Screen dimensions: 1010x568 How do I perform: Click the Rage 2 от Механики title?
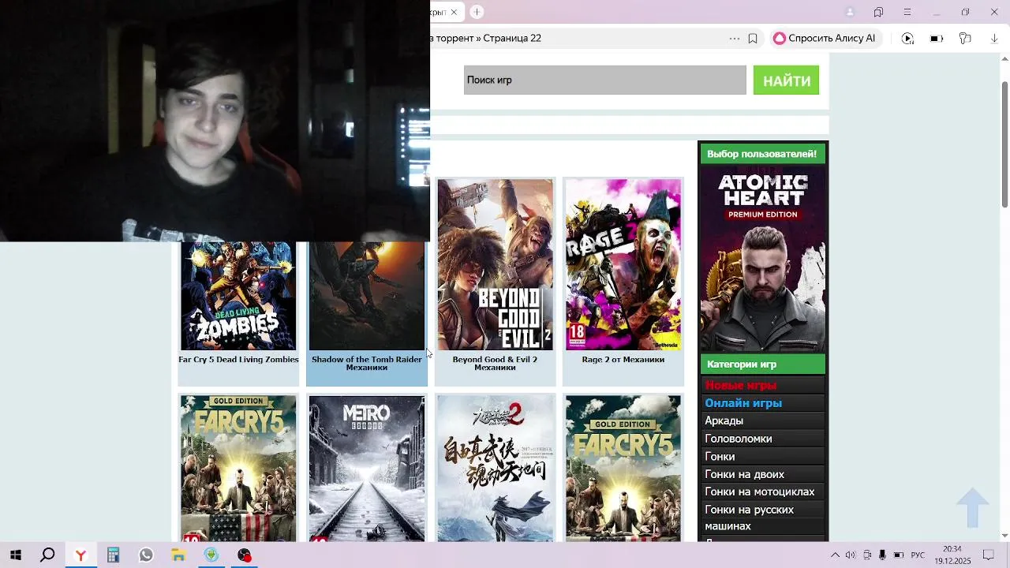[623, 360]
